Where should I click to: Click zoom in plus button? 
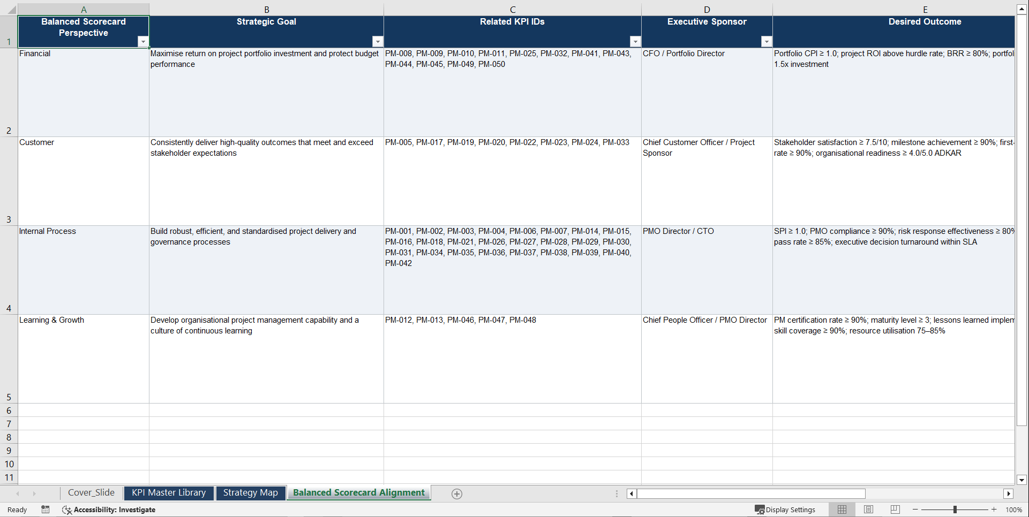(994, 510)
